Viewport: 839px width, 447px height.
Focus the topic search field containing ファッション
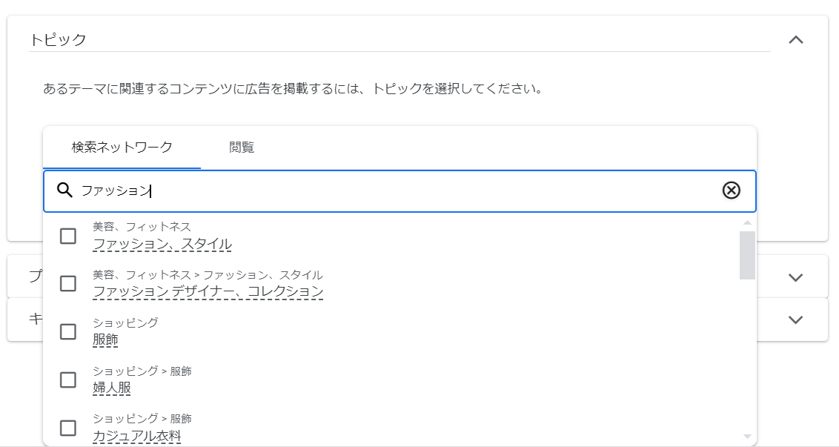[x=399, y=191]
